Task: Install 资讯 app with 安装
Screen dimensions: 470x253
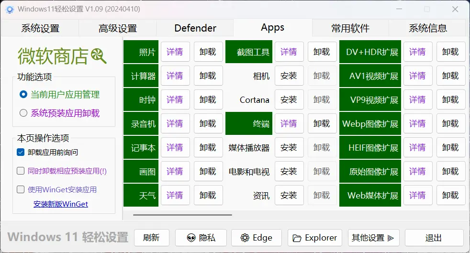Action: (289, 195)
